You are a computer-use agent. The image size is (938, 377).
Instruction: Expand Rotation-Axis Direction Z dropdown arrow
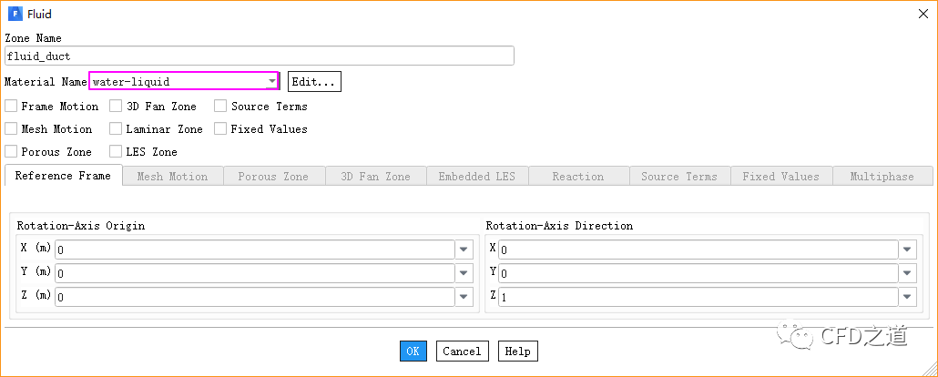click(x=907, y=297)
